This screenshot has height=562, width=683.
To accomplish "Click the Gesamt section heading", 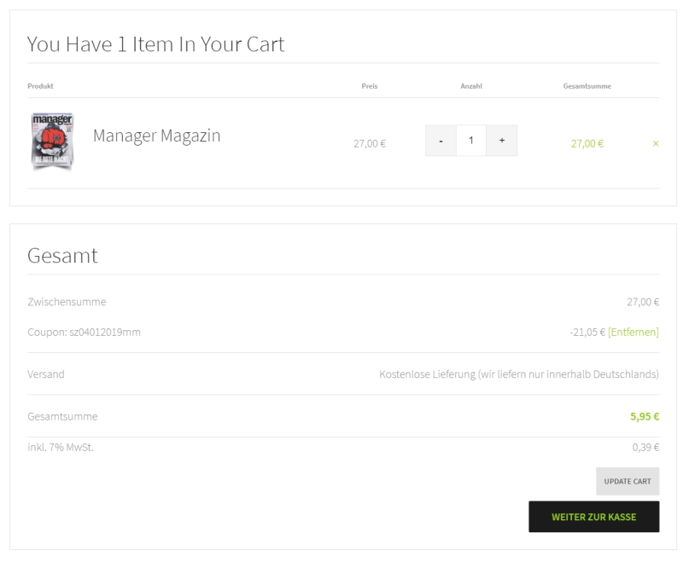I will [62, 255].
